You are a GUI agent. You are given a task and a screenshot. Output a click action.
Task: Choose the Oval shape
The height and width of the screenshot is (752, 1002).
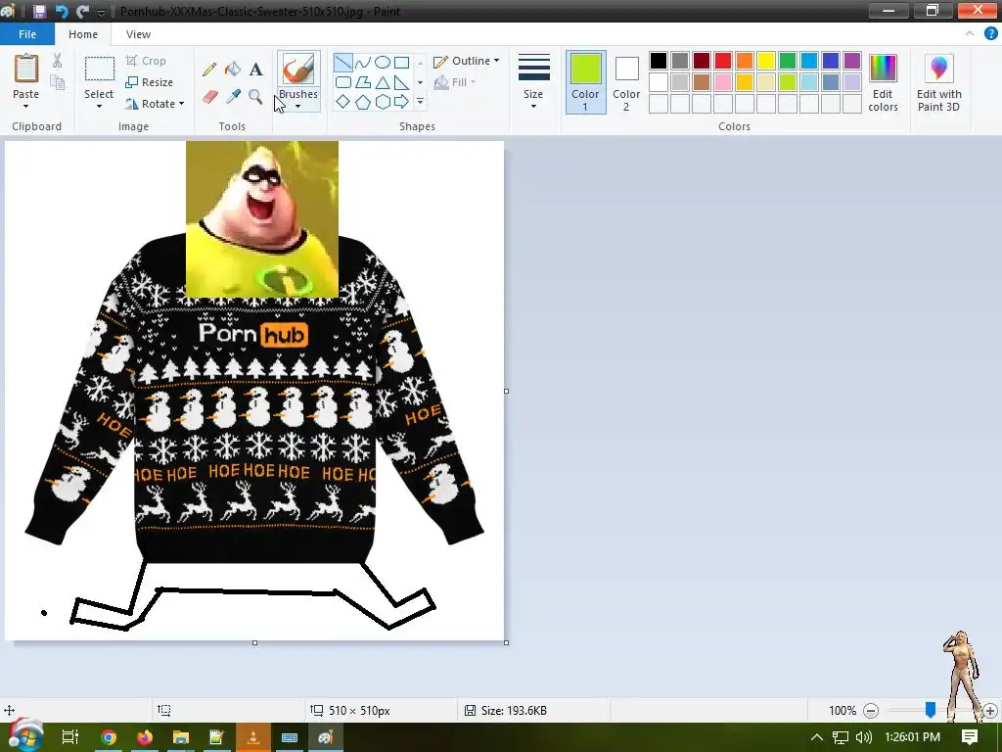pos(383,62)
